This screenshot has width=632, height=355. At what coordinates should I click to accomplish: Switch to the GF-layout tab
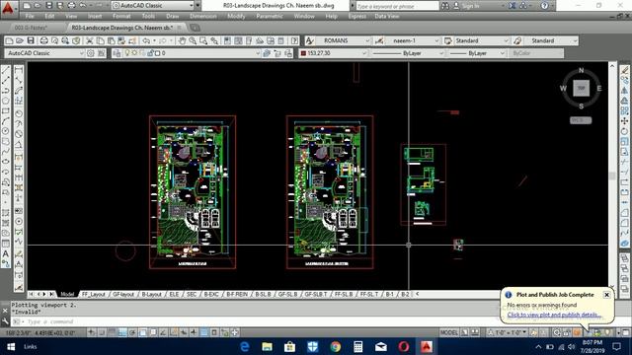click(x=122, y=294)
